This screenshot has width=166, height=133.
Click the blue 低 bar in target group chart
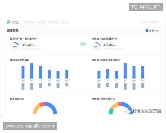point(49,74)
